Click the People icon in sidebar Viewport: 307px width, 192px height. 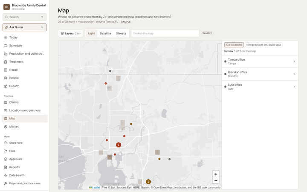[6, 78]
